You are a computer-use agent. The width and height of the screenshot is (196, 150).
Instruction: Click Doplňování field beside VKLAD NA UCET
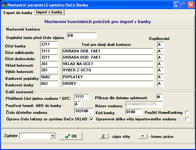(x=160, y=64)
